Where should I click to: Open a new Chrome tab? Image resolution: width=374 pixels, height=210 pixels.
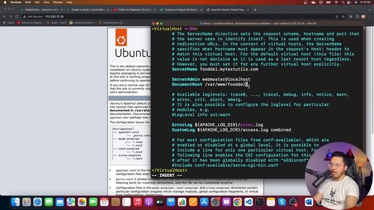(x=255, y=10)
